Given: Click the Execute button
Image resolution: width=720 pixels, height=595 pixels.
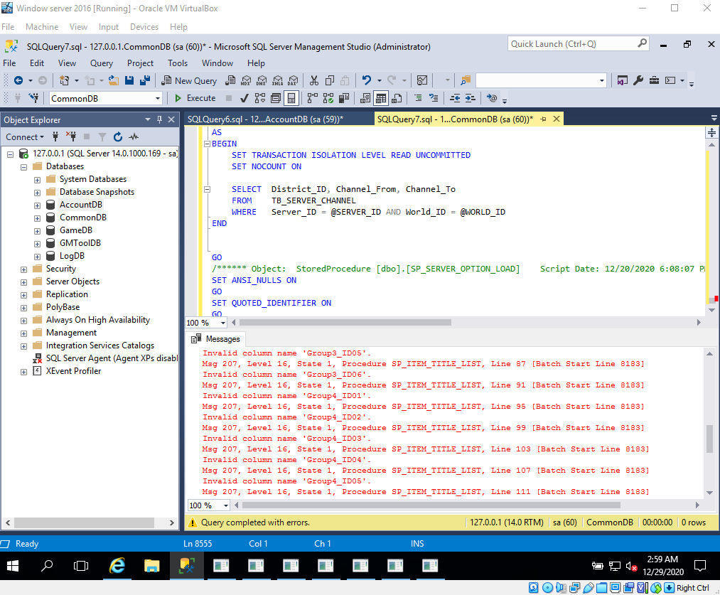Looking at the screenshot, I should click(195, 98).
